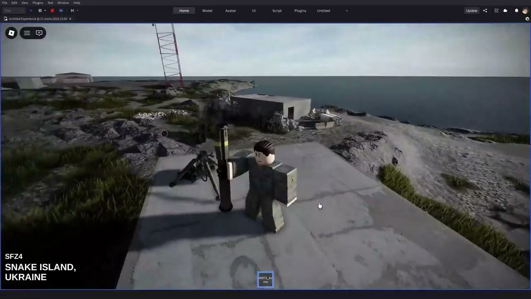The height and width of the screenshot is (299, 531).
Task: Open the Edit menu
Action: (x=15, y=3)
